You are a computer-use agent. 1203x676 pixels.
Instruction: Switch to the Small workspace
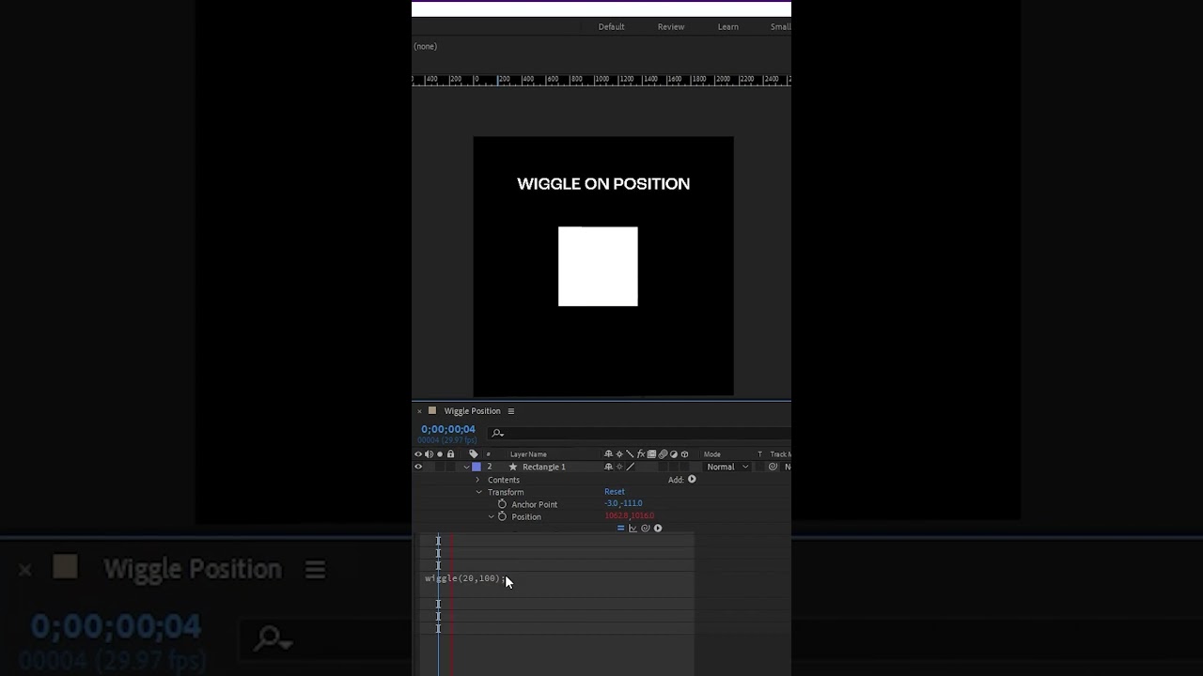tap(781, 26)
